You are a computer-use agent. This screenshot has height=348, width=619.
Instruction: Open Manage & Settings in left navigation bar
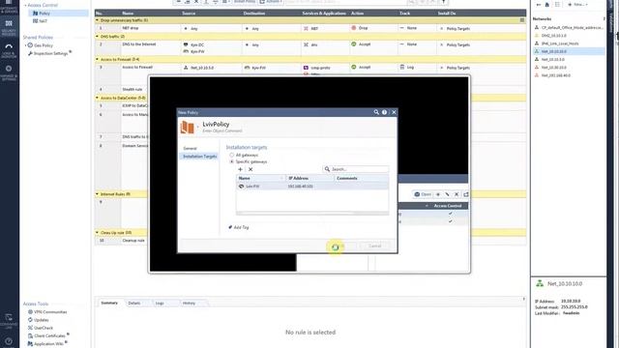[9, 73]
